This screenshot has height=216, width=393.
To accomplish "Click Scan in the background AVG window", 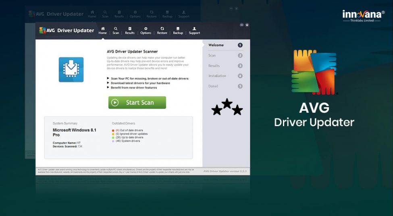I will pyautogui.click(x=105, y=14).
